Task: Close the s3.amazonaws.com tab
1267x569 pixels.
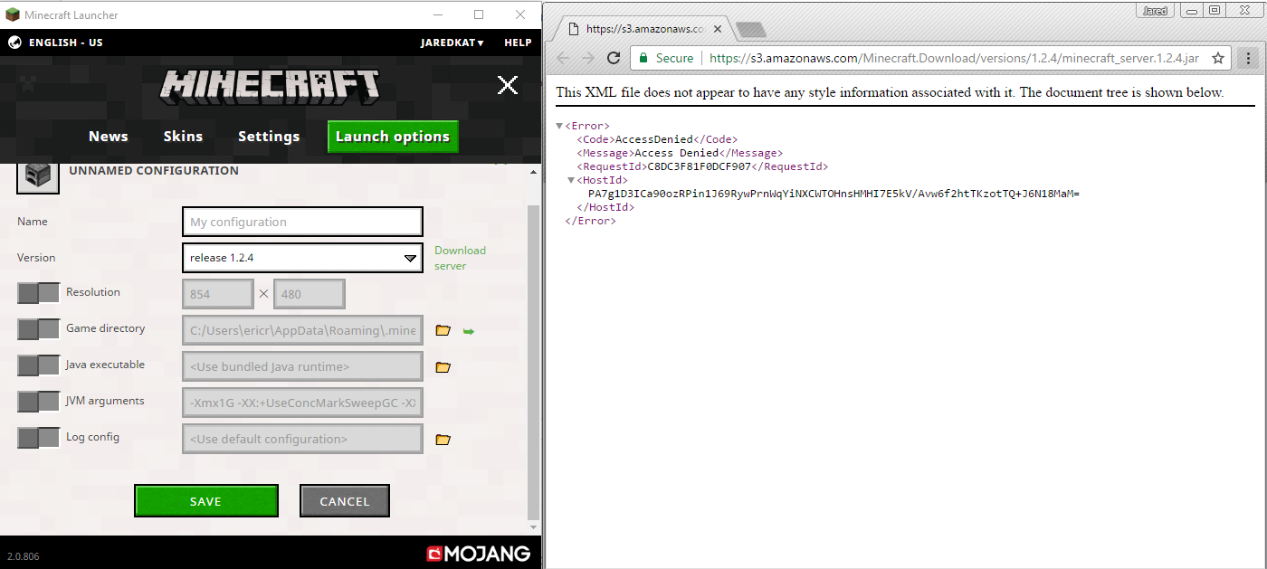Action: pos(718,29)
